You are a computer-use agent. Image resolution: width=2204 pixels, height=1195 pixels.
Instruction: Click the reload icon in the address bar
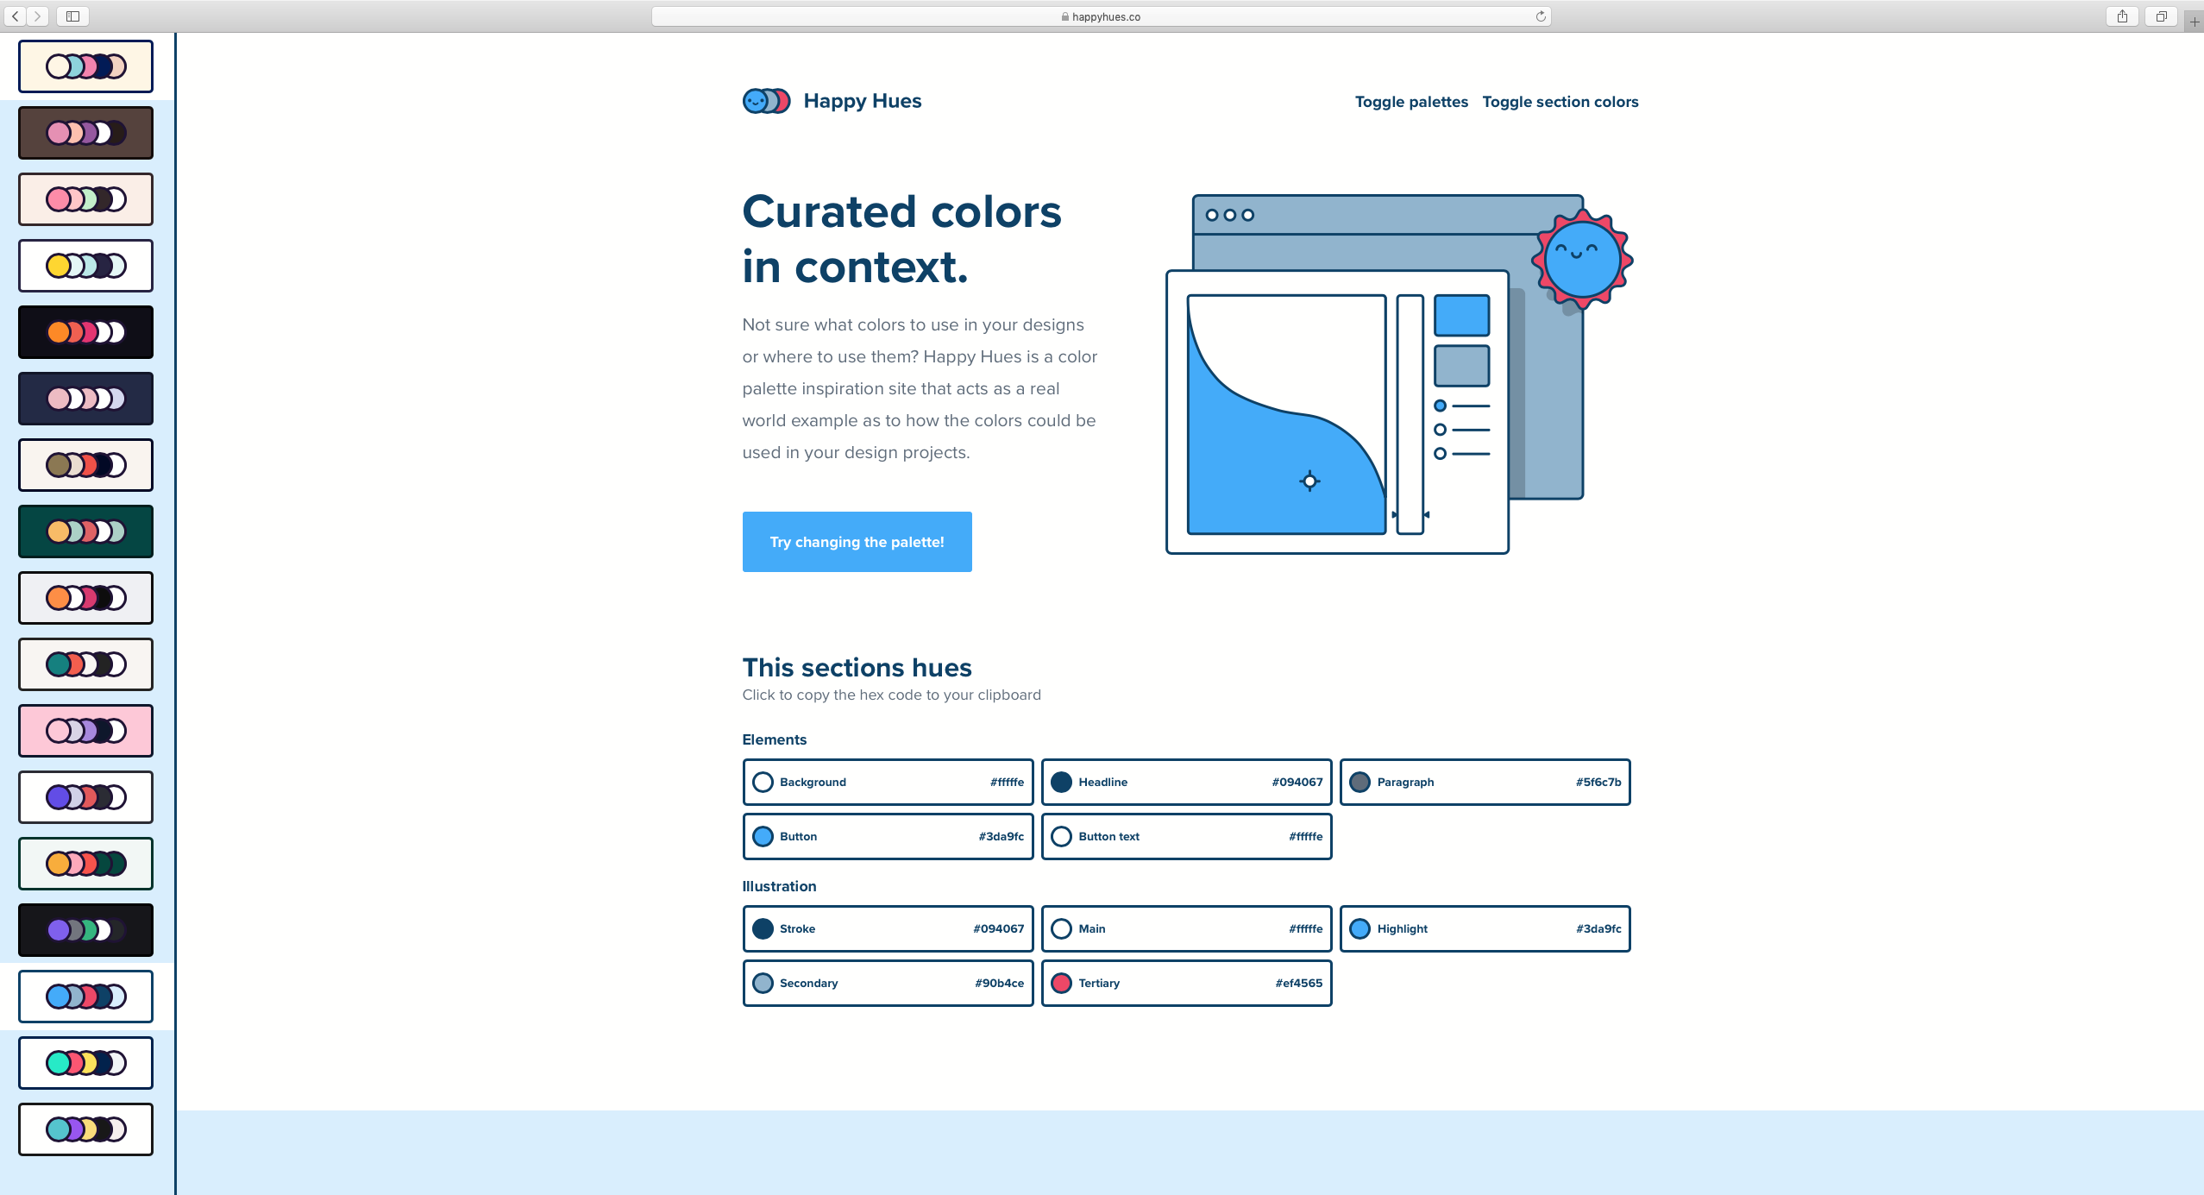(1539, 16)
